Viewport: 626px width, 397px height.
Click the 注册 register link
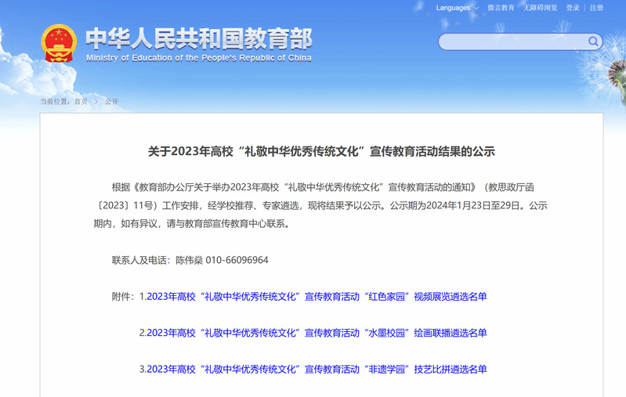(x=596, y=8)
